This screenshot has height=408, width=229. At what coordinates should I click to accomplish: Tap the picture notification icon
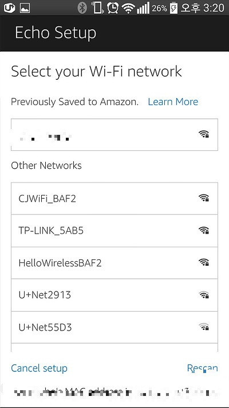click(25, 8)
